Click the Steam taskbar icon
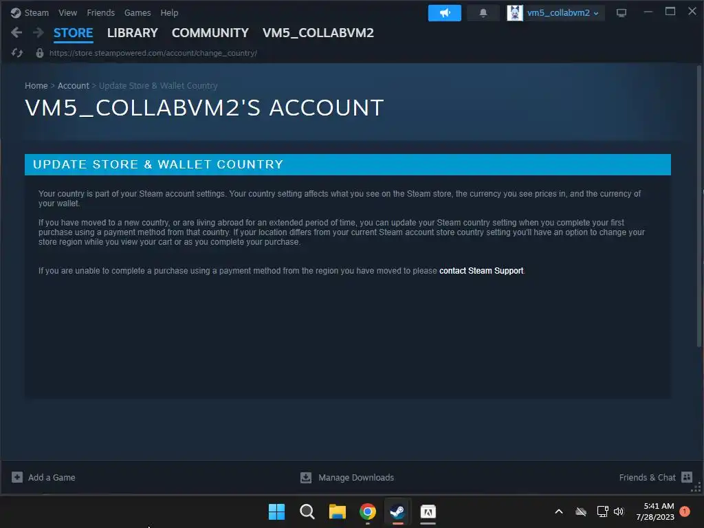704x528 pixels. pyautogui.click(x=397, y=511)
